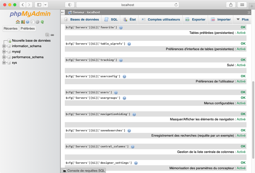
Task: Hide navigation panel using left arrow
Action: tap(63, 12)
